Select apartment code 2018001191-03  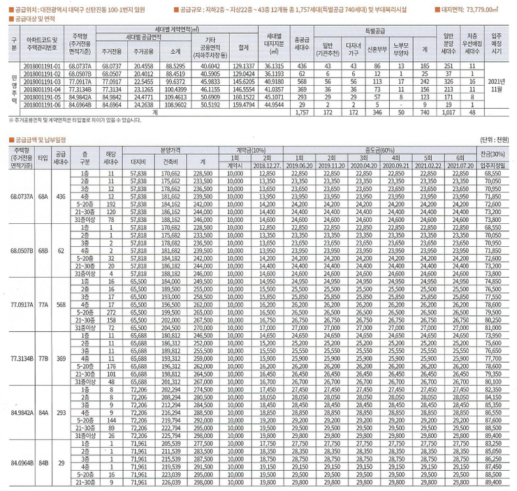click(x=42, y=82)
